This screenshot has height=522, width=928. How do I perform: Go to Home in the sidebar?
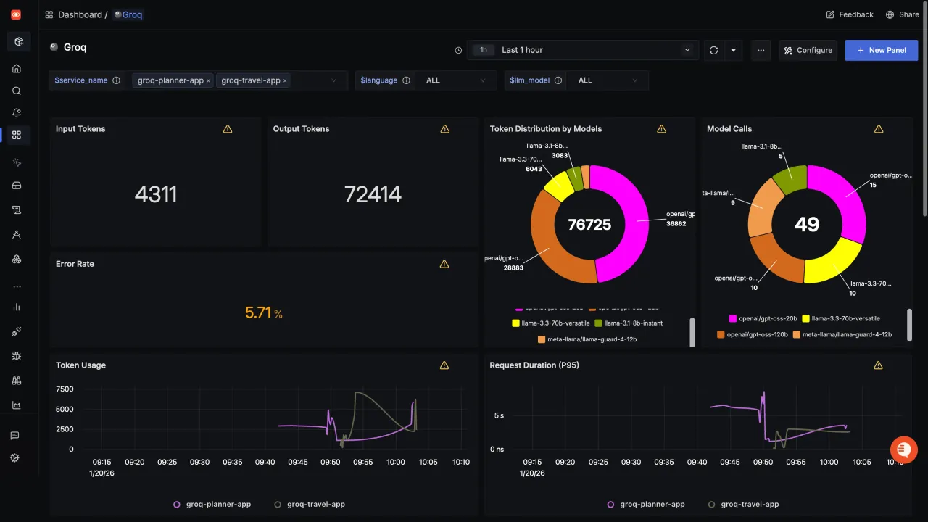pyautogui.click(x=17, y=69)
